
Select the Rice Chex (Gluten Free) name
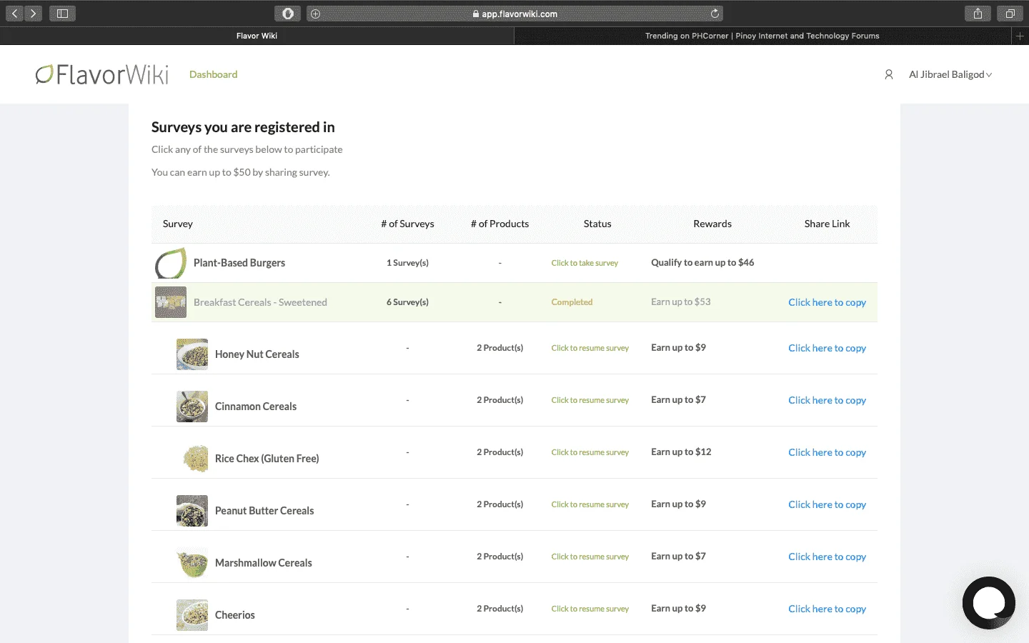click(267, 459)
